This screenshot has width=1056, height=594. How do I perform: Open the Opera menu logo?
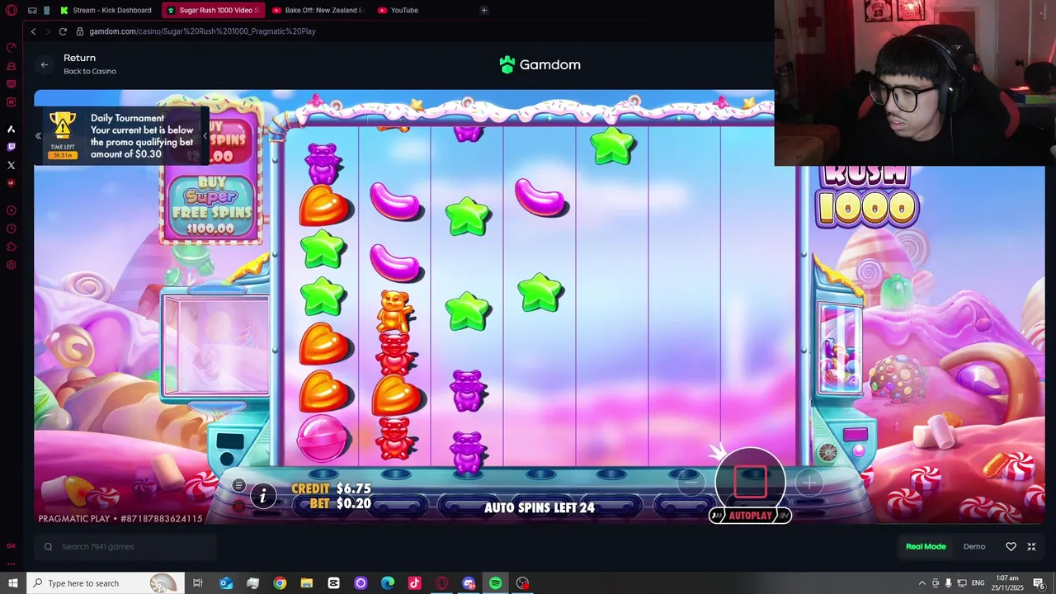coord(12,10)
